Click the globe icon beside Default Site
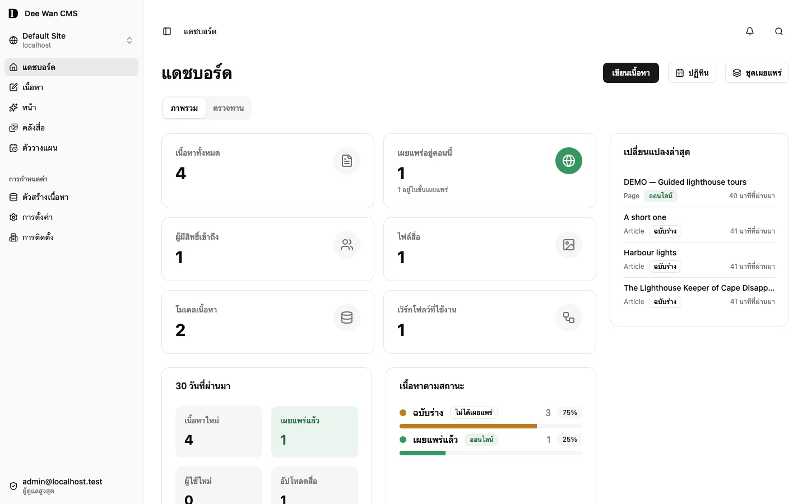The height and width of the screenshot is (504, 807). [13, 40]
